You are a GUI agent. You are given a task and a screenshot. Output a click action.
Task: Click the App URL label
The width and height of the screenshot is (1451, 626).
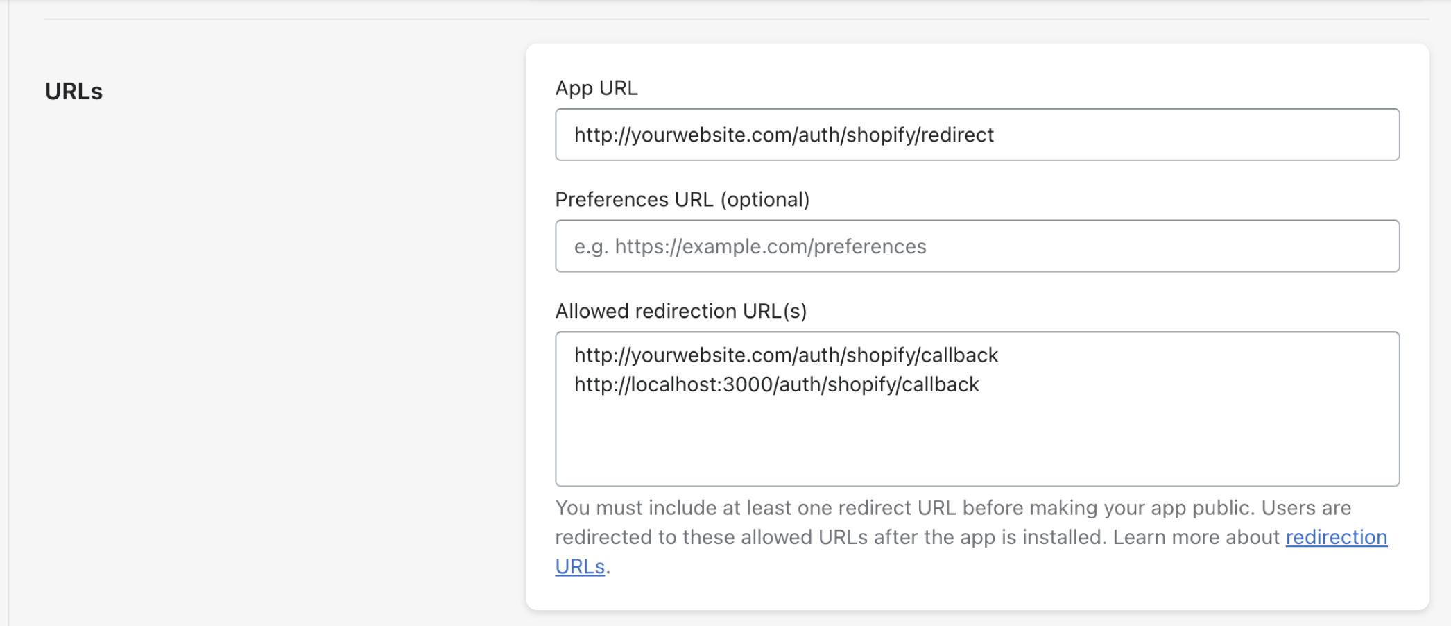click(596, 88)
